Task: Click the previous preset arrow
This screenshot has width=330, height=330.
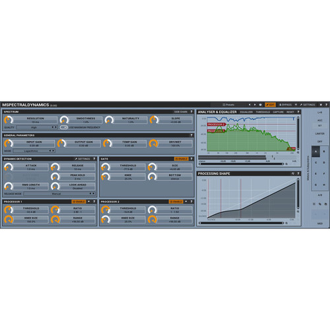Action: coord(249,105)
